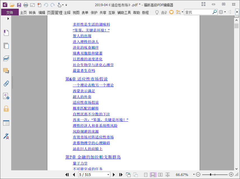This screenshot has height=179, width=240.
Task: Open the page number dropdown
Action: point(108,175)
